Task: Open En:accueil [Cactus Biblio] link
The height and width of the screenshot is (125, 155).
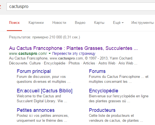Action: [x=45, y=91]
